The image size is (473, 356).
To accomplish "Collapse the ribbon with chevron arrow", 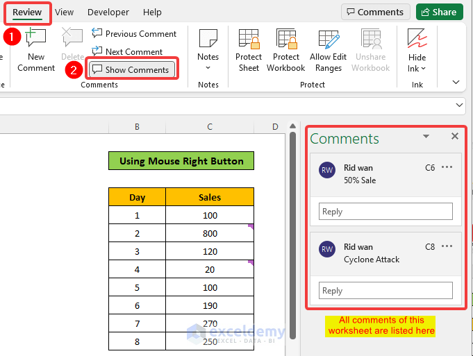I will point(456,82).
